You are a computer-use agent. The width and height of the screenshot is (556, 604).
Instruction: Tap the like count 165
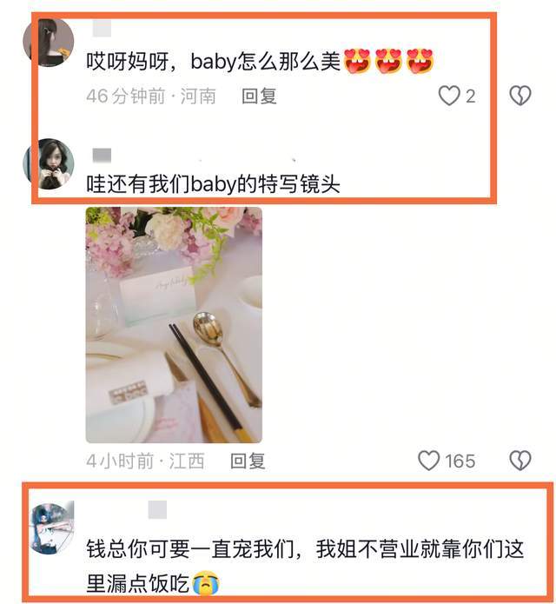(x=460, y=461)
